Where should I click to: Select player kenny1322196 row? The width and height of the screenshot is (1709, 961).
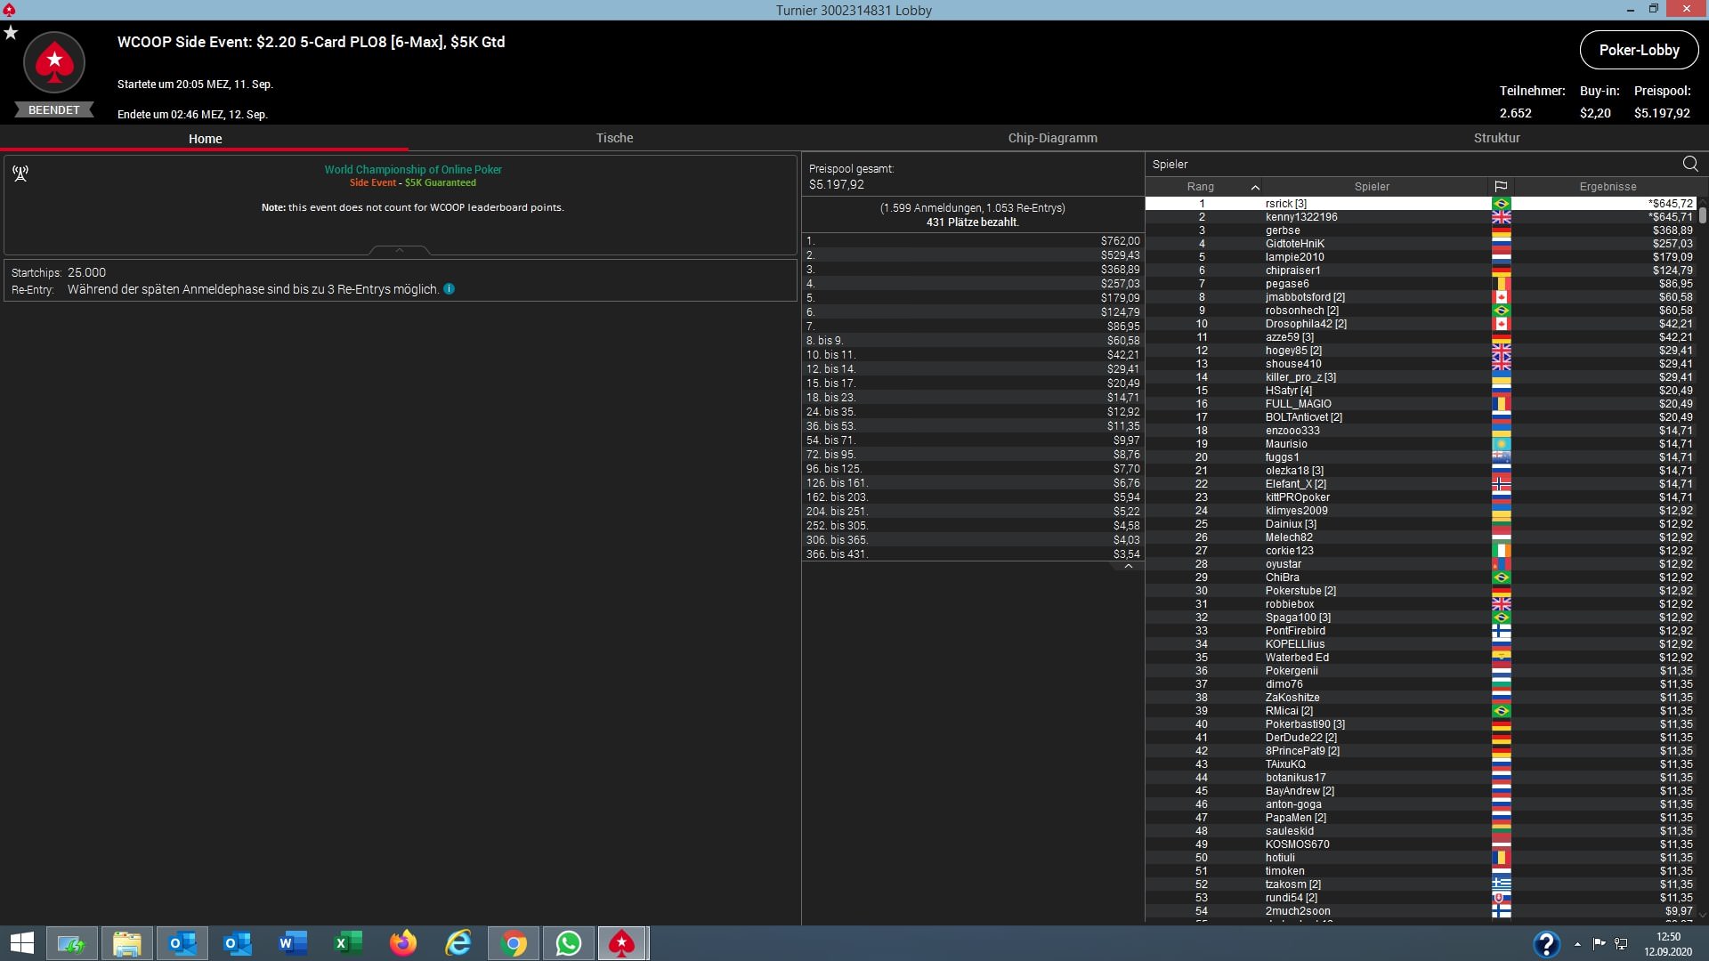click(1301, 217)
